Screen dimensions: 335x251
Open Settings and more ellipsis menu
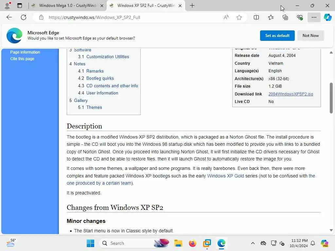(x=314, y=17)
